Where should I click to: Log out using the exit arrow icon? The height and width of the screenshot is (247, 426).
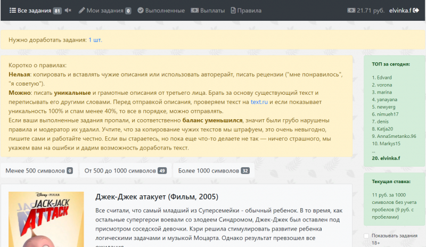coord(416,10)
